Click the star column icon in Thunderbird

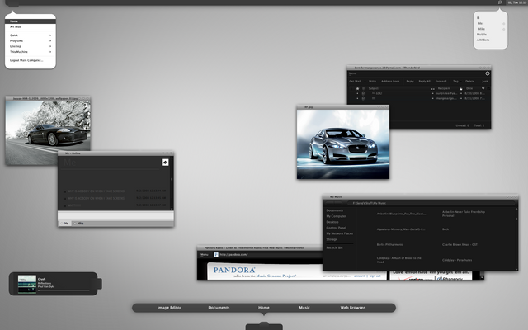click(x=358, y=88)
